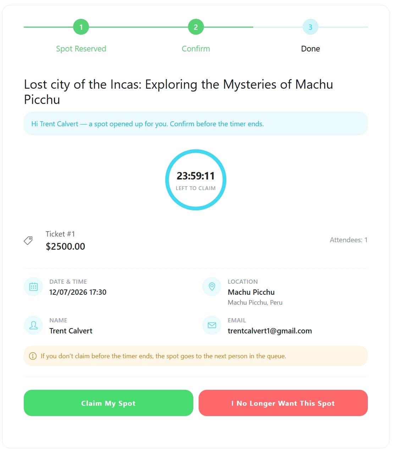Click the blue spot opened notification banner
Viewport: 393px width, 454px height.
(x=196, y=123)
